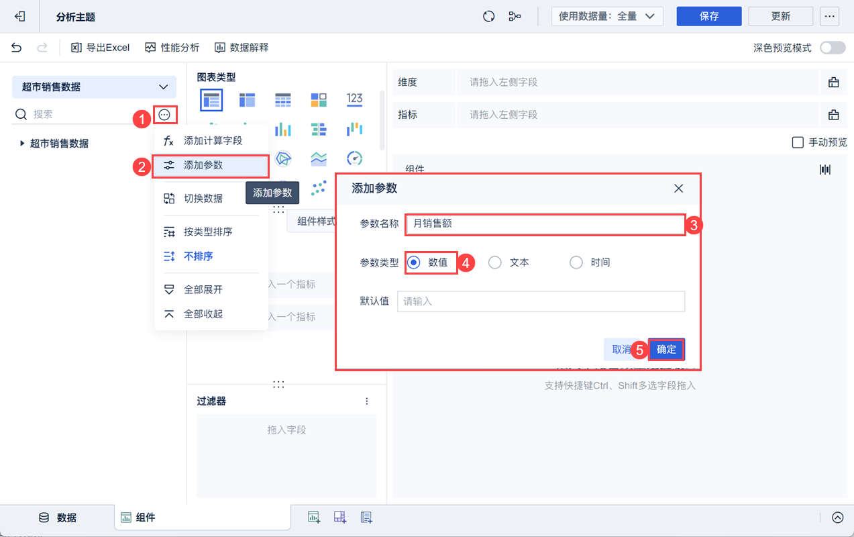Choose 添加计算字段 from the menu

211,141
